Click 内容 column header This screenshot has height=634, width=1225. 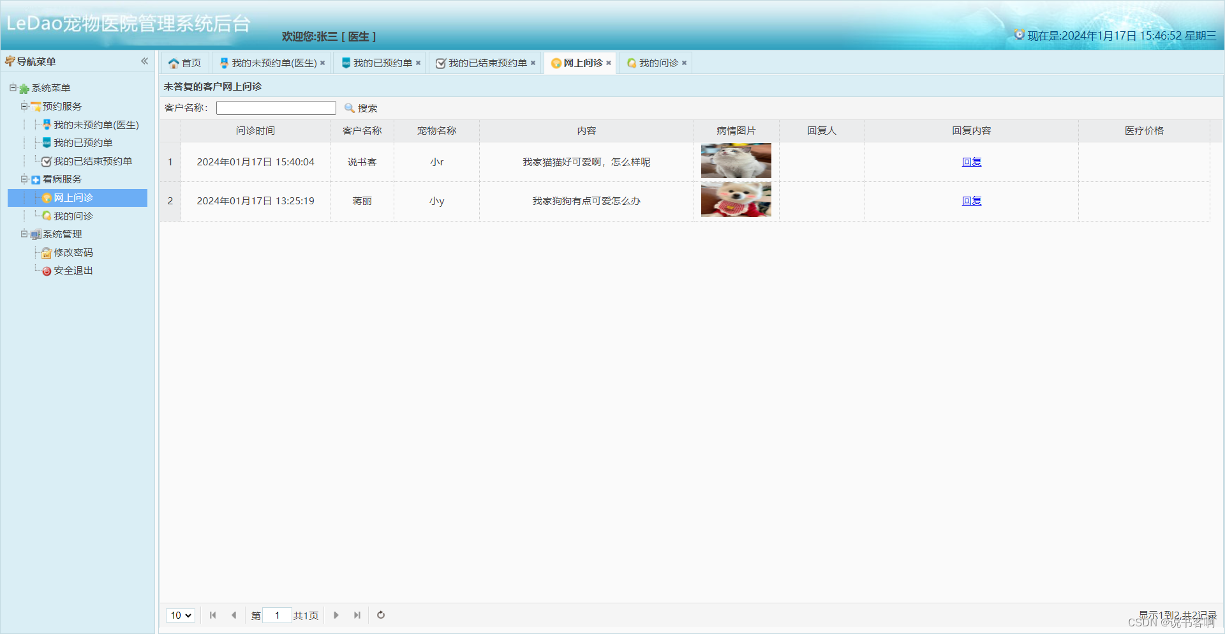pos(586,131)
